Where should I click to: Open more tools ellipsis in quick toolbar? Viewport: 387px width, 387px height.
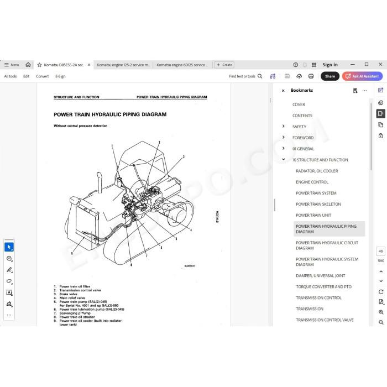tap(9, 315)
